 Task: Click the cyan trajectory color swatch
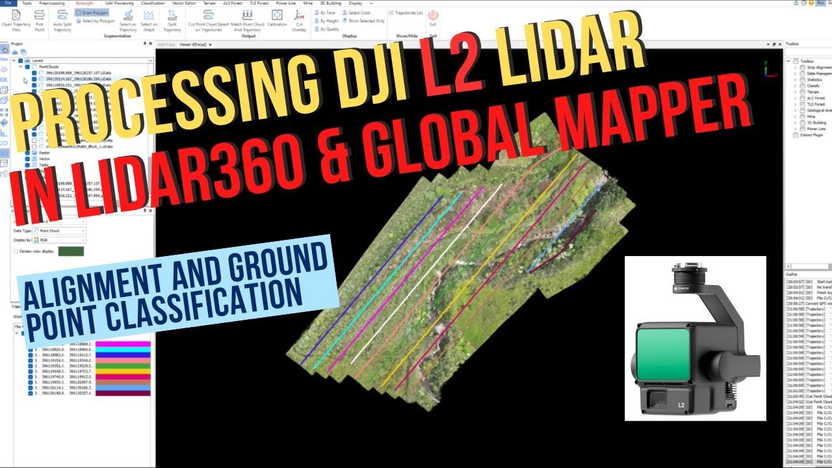123,351
